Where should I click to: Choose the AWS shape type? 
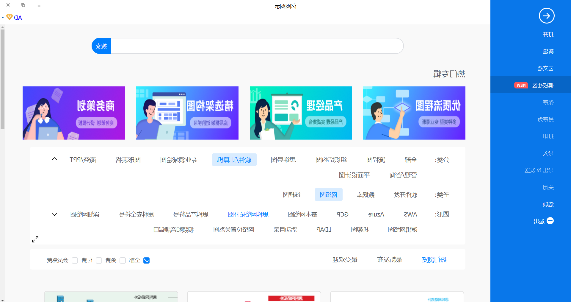click(410, 214)
